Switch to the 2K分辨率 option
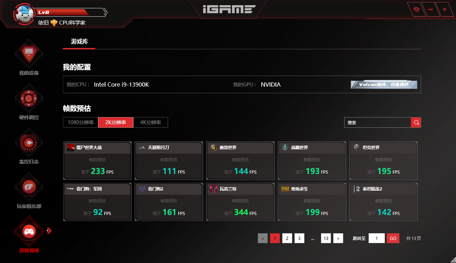The width and height of the screenshot is (456, 263). pyautogui.click(x=116, y=122)
